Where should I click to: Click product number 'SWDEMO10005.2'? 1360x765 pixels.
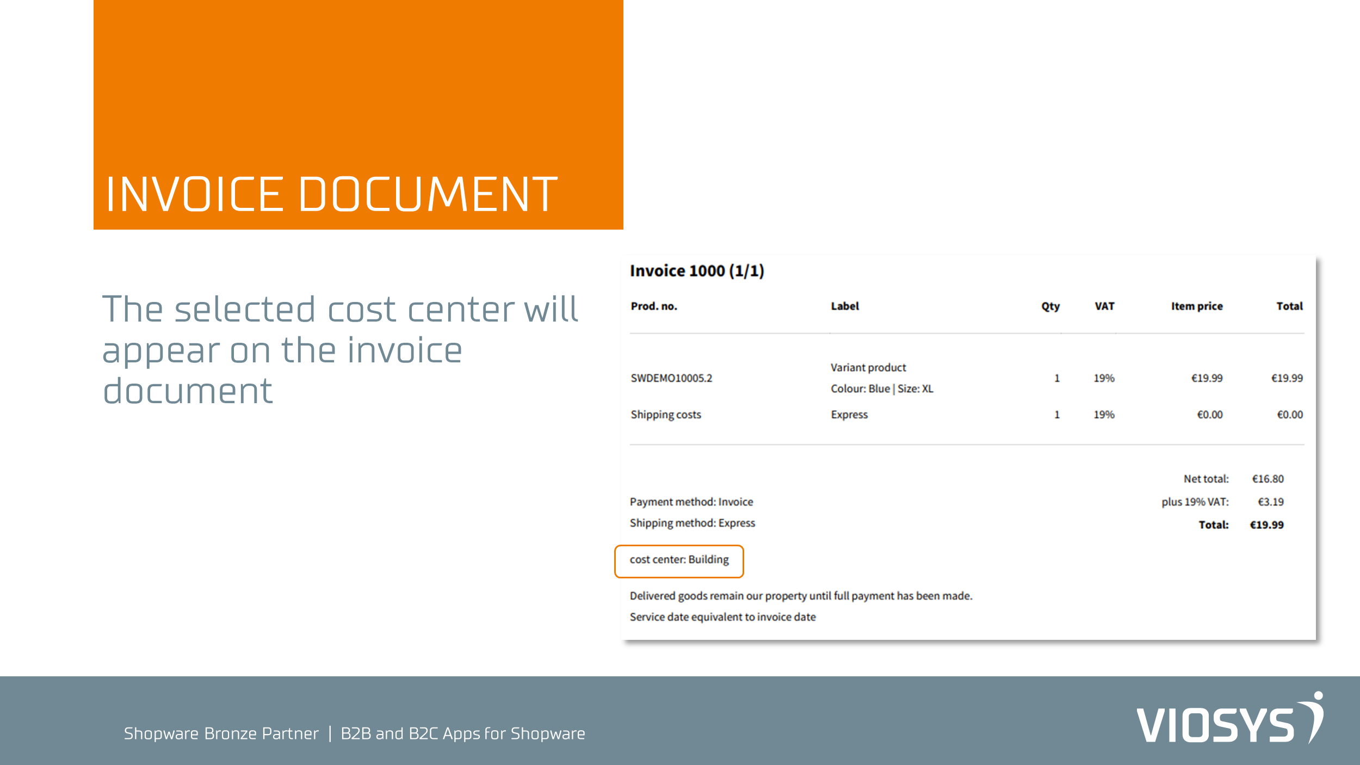tap(671, 378)
